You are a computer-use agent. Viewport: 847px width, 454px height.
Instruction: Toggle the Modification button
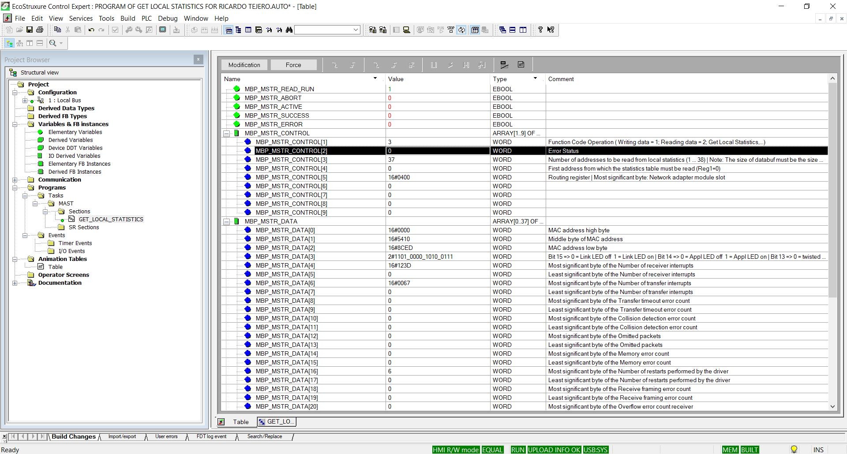(x=244, y=65)
